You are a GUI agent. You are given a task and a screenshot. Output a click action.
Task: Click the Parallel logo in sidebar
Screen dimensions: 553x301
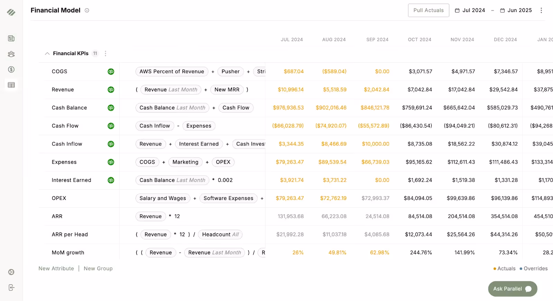coord(11,12)
